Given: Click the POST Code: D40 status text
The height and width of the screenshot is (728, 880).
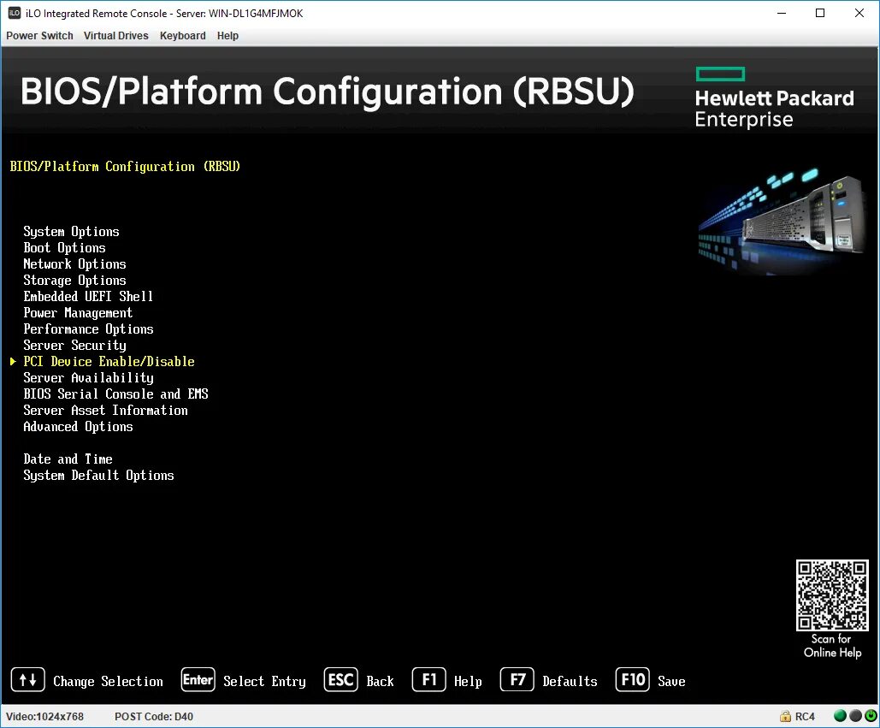Looking at the screenshot, I should pyautogui.click(x=154, y=716).
